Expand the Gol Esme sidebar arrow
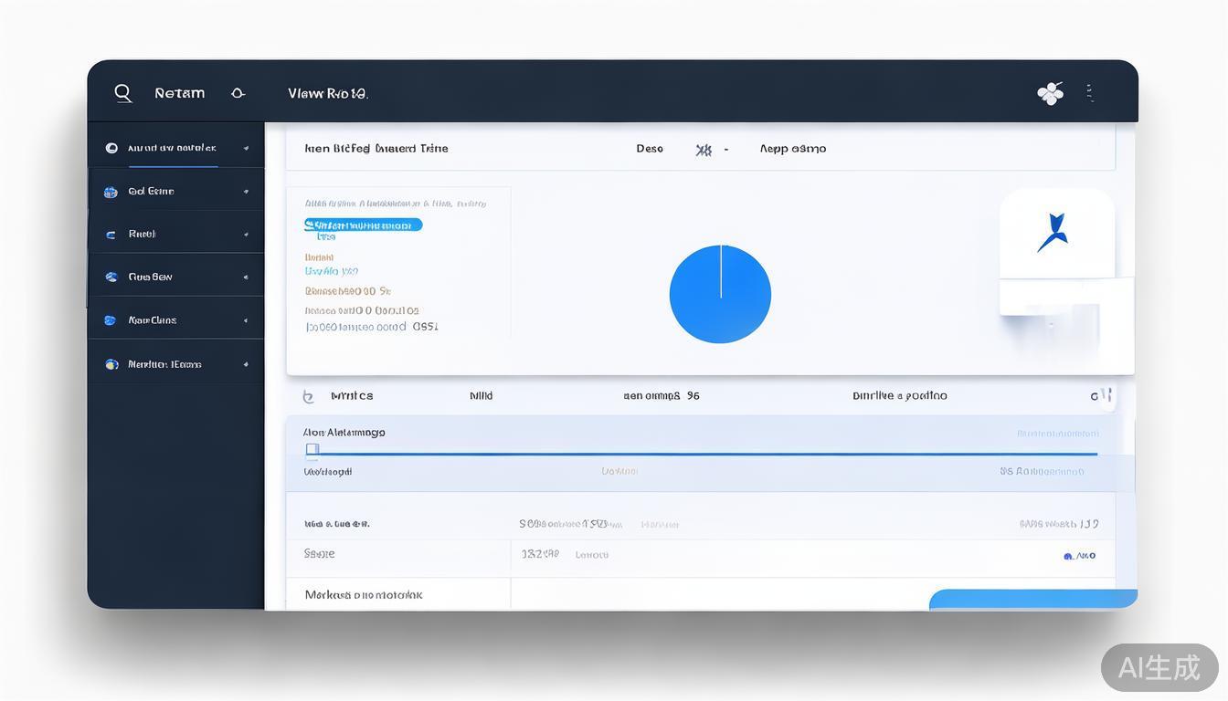This screenshot has height=701, width=1228. point(246,192)
